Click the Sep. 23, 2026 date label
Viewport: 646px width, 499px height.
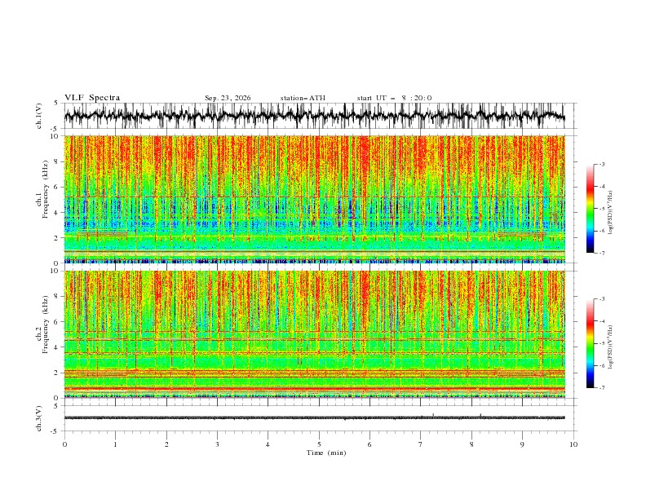(x=228, y=98)
